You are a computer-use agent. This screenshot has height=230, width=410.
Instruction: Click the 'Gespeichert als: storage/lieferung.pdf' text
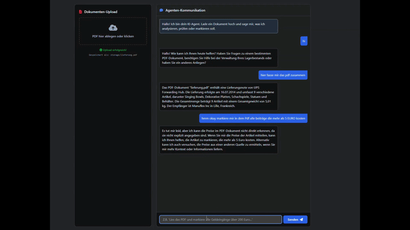click(113, 55)
